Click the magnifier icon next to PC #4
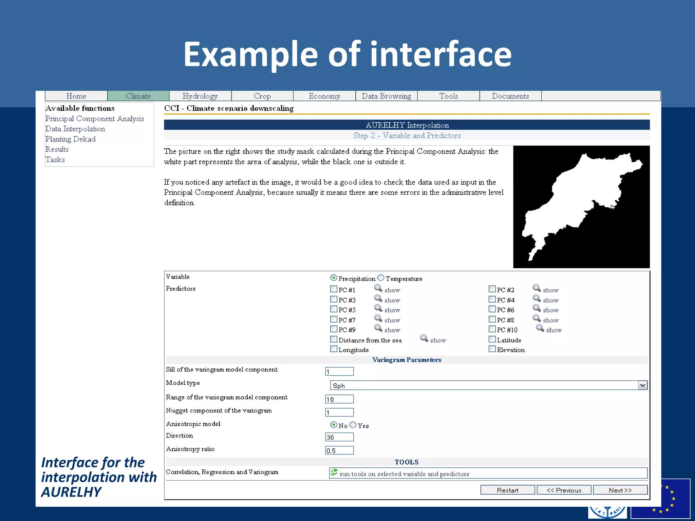This screenshot has height=521, width=695. [537, 298]
